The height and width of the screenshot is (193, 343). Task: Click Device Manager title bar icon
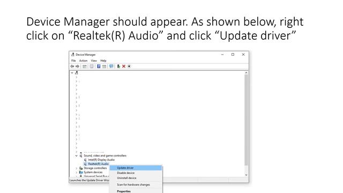pos(73,55)
